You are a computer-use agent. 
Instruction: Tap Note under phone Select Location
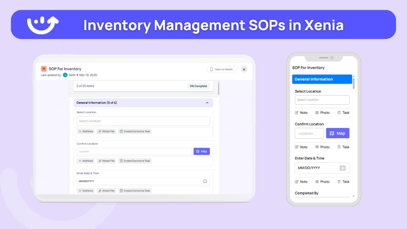tap(301, 113)
